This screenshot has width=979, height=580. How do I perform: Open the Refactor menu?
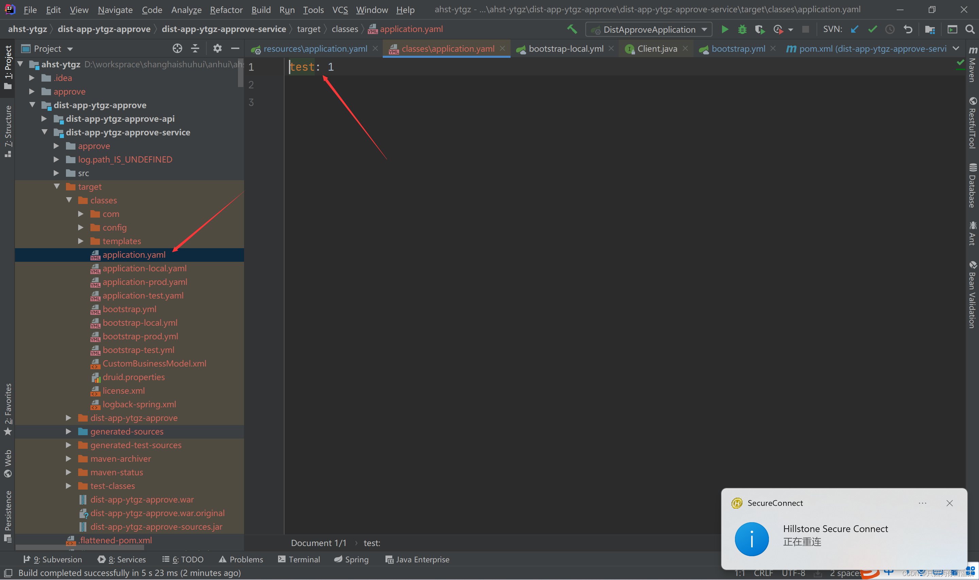click(226, 10)
